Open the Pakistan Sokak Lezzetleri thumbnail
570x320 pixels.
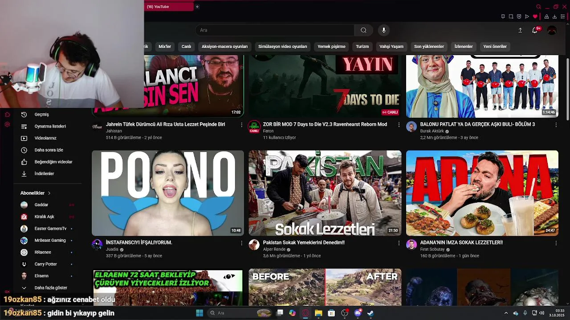click(x=325, y=193)
